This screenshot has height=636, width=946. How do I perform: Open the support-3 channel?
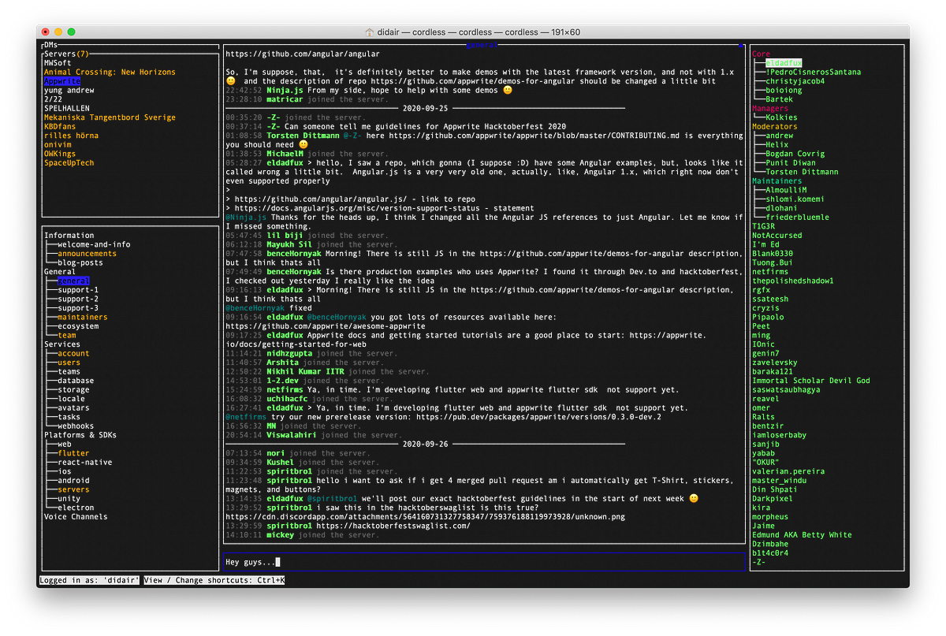point(78,308)
